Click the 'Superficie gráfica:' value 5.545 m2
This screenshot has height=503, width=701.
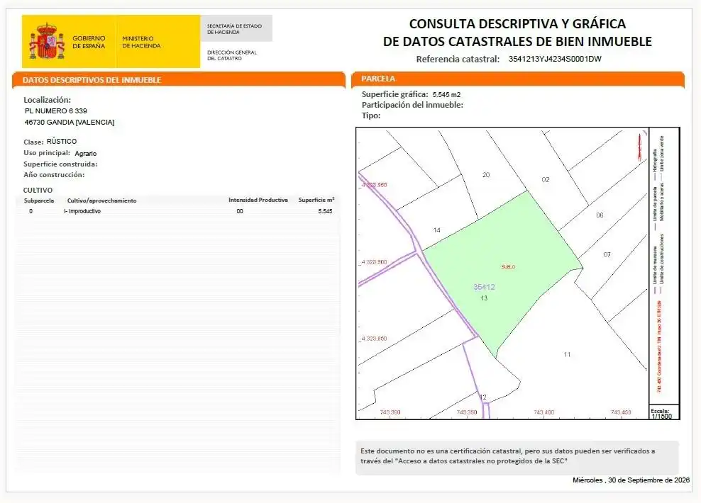tap(446, 95)
